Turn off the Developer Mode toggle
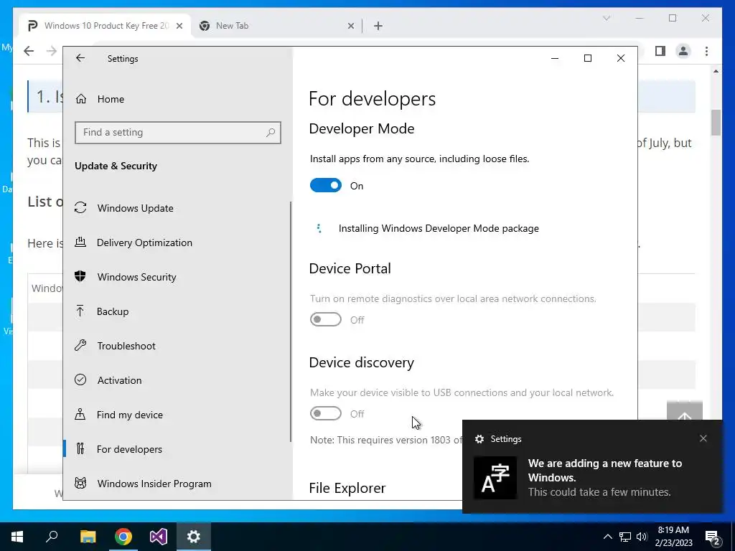This screenshot has height=551, width=735. click(326, 186)
